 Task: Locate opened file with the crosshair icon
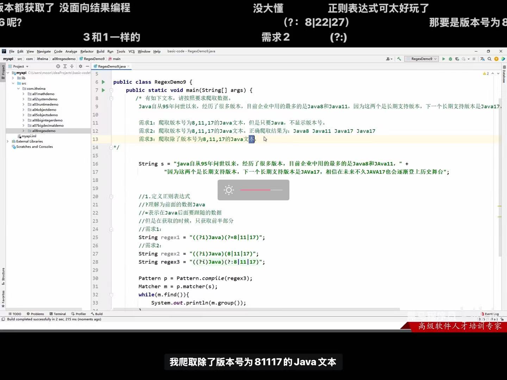[x=58, y=66]
